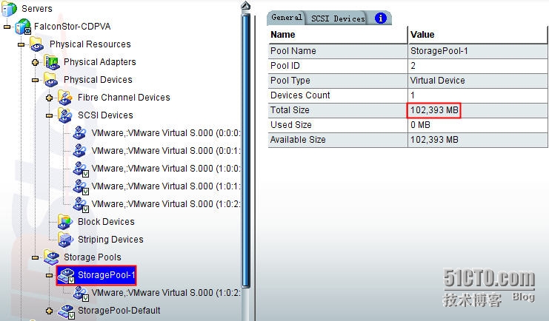Click the tree scrollbar up arrow
Viewport: 549px width, 321px height.
click(246, 6)
